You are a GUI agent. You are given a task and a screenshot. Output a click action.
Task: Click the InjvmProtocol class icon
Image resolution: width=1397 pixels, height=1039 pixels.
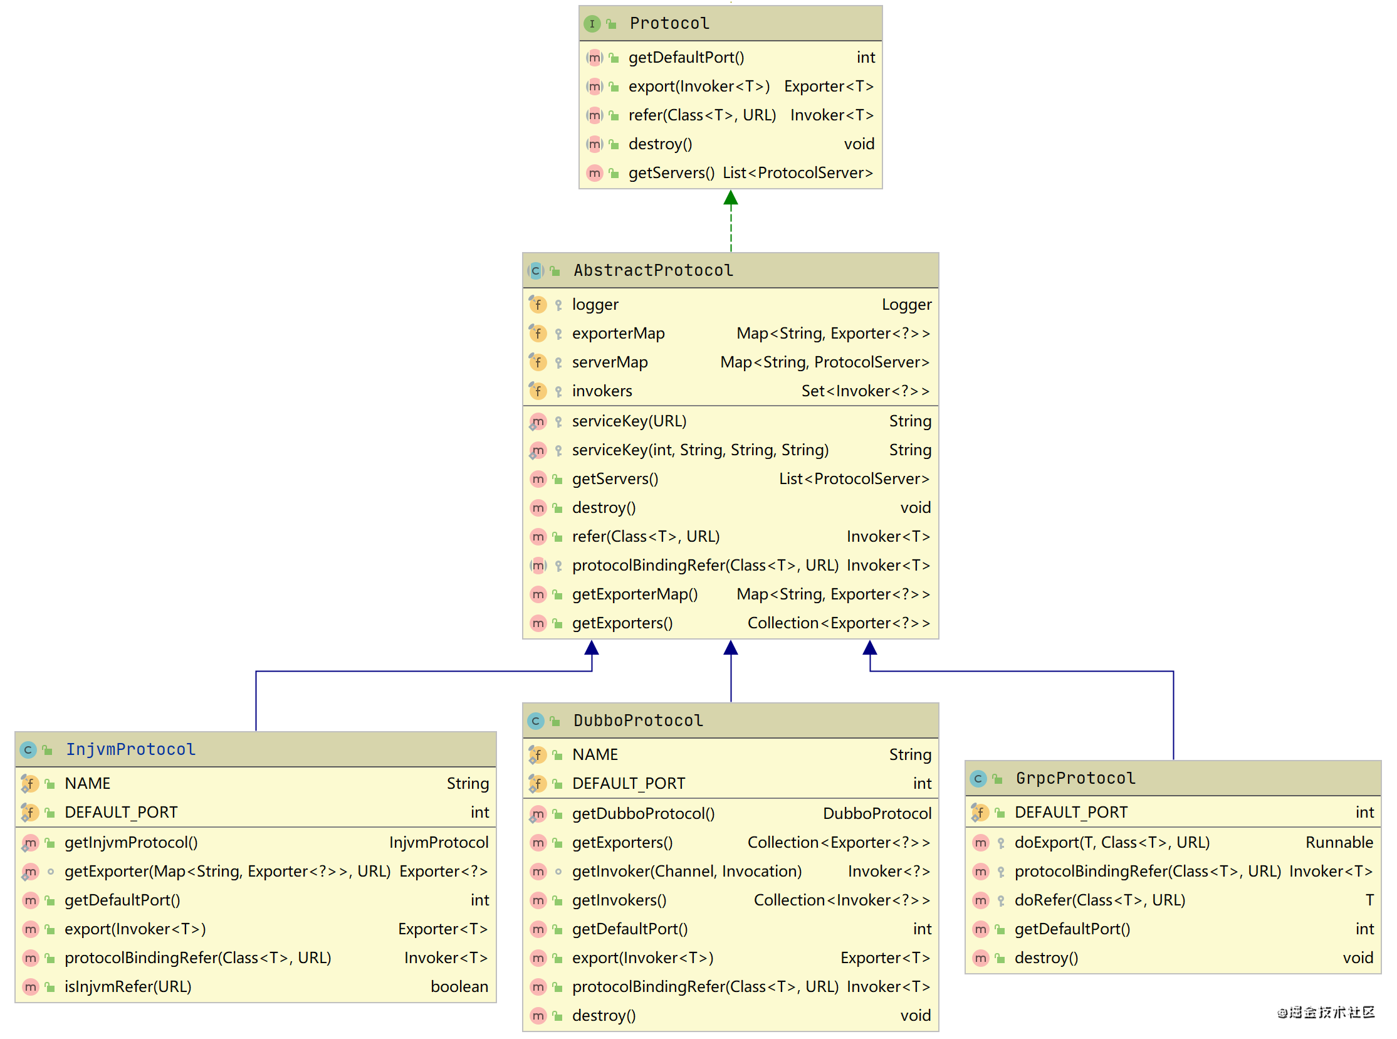(28, 751)
